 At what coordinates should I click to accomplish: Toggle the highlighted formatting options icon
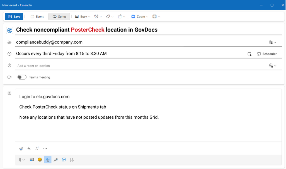tap(48, 160)
